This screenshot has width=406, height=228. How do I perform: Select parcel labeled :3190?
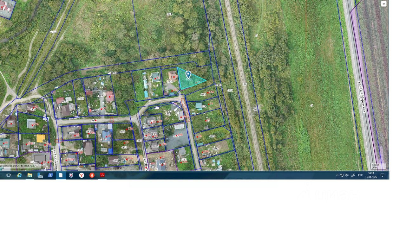pos(113,73)
